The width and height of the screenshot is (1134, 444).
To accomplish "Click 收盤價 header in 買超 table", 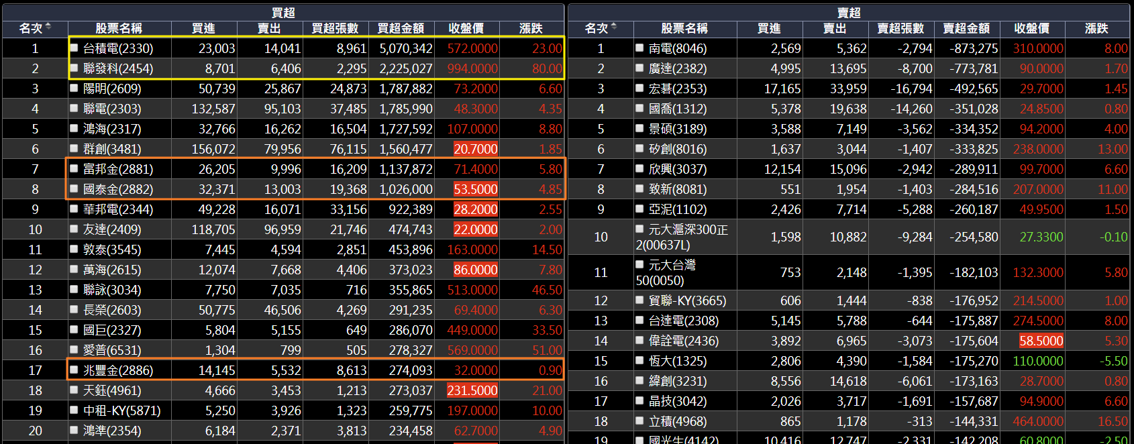I will (x=466, y=28).
